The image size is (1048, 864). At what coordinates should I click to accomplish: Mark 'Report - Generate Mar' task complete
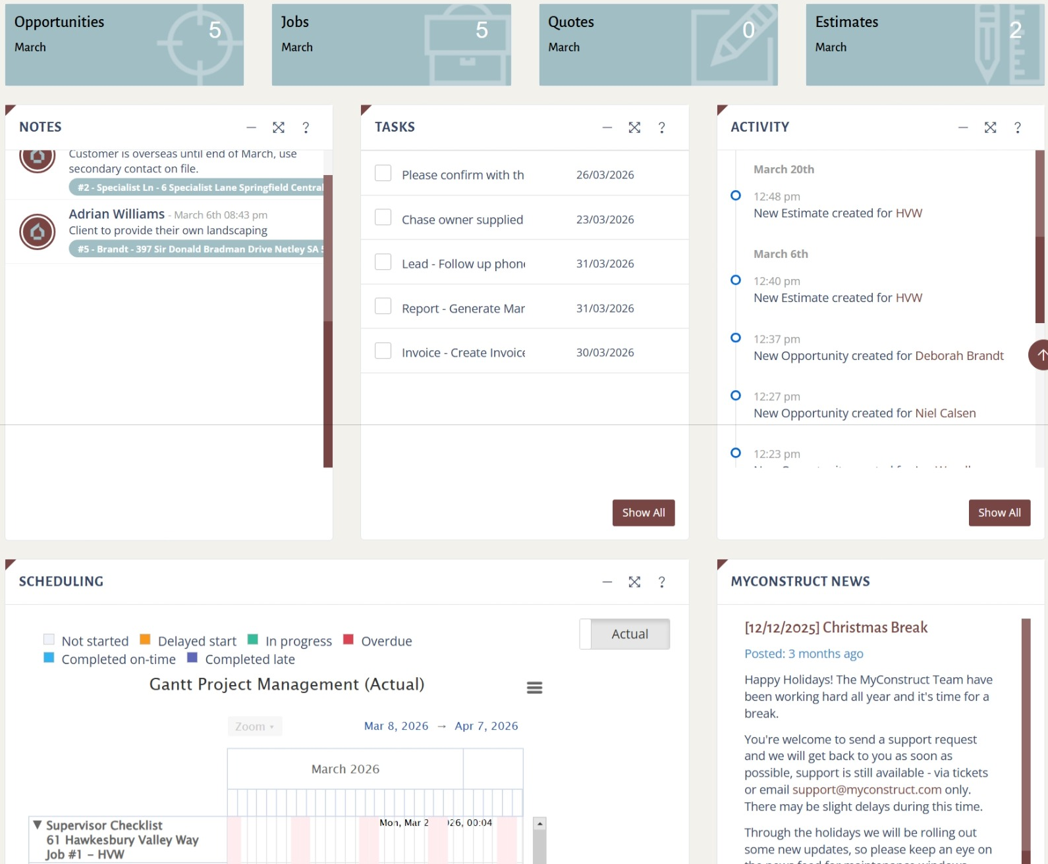pos(383,307)
